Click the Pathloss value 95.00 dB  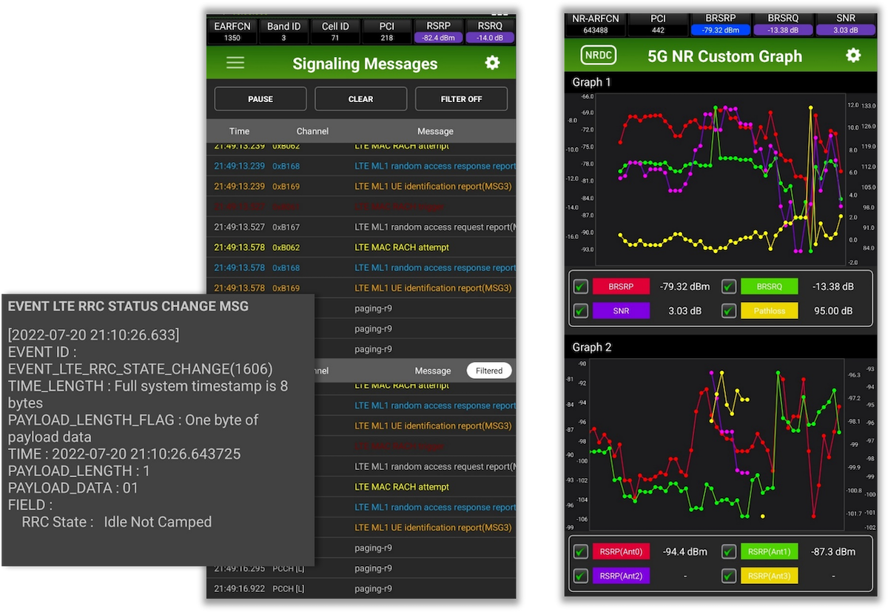(x=832, y=311)
